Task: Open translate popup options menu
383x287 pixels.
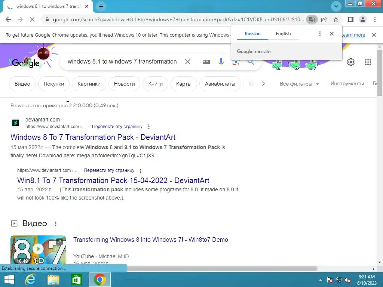Action: pos(320,34)
